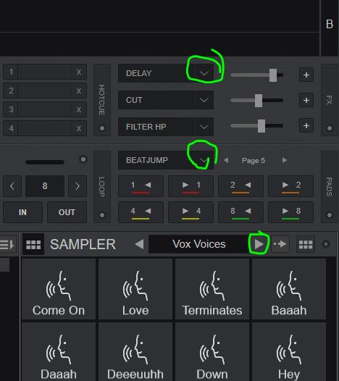Set loop IN point
This screenshot has height=381, width=339.
22,212
